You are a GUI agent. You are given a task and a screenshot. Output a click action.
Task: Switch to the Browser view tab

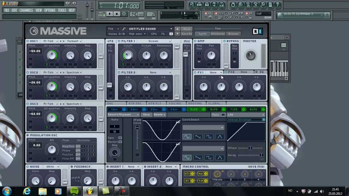pyautogui.click(x=233, y=34)
